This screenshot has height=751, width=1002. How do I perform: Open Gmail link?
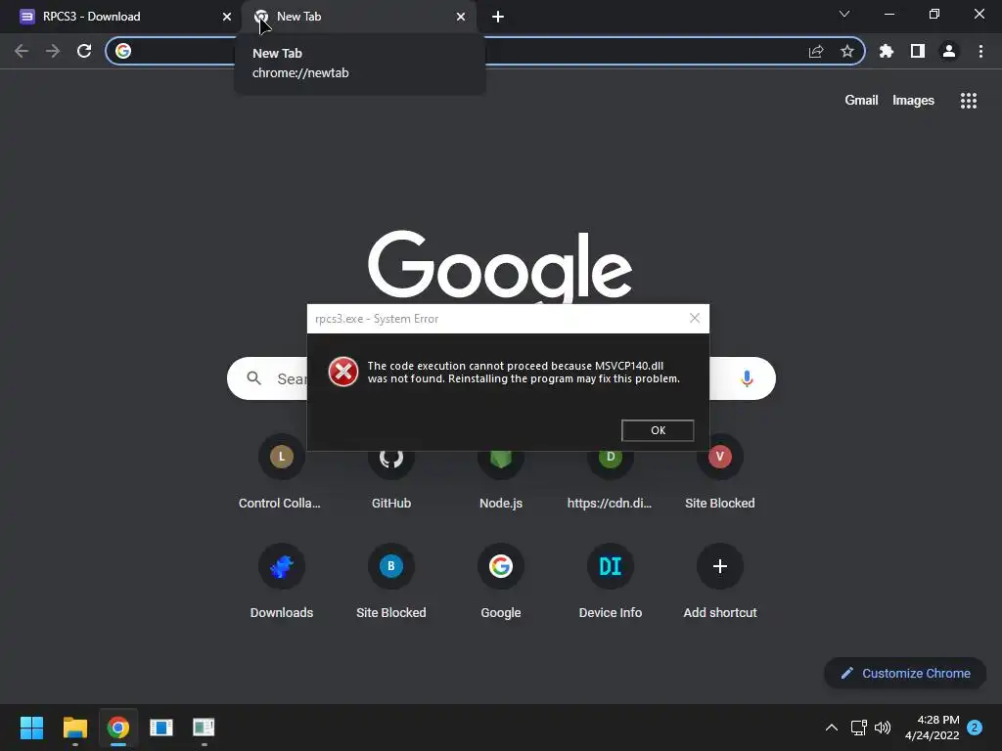861,101
